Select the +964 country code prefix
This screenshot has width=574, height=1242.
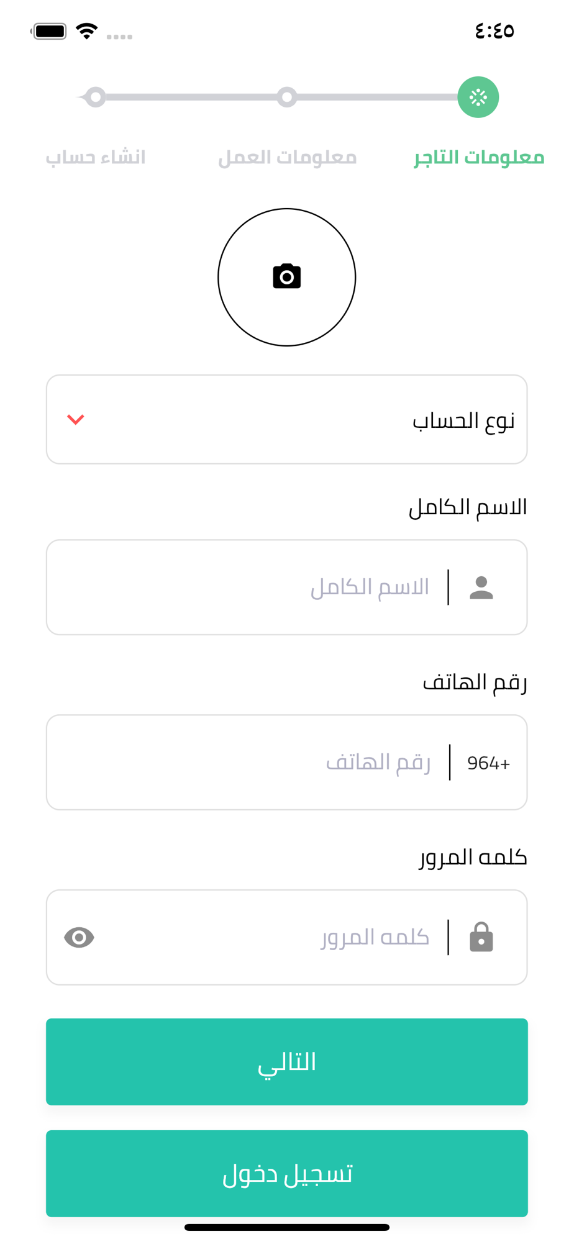point(488,763)
